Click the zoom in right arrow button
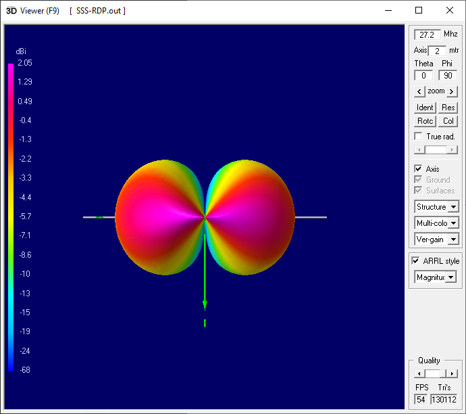Screen dimensions: 466x414 click(x=452, y=91)
